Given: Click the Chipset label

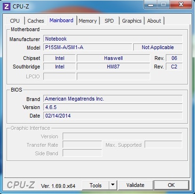Looking at the screenshot, I should [32, 58].
